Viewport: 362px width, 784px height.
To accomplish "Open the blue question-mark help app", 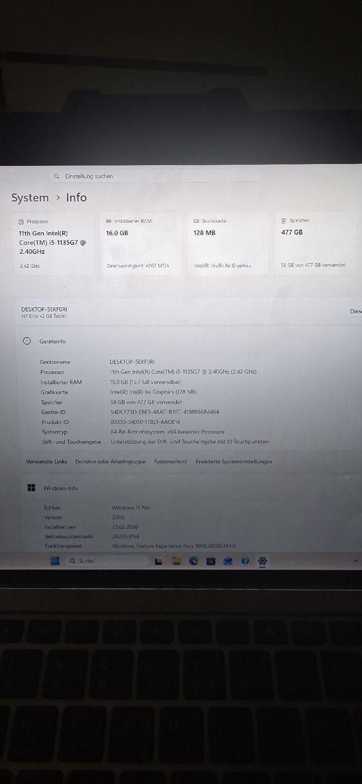I will pos(245,561).
